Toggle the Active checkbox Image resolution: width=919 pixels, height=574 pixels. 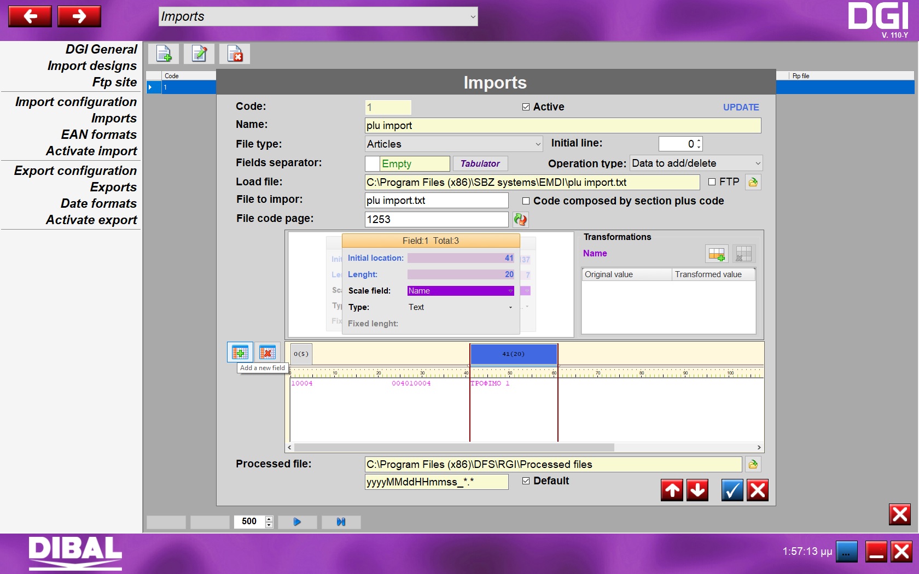pyautogui.click(x=526, y=107)
